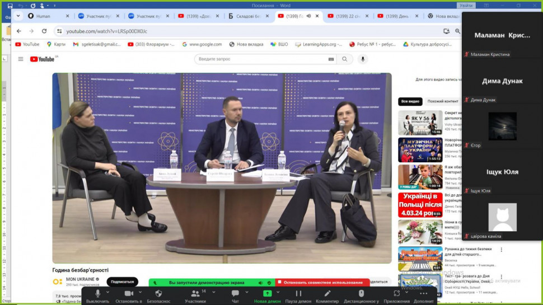Image resolution: width=543 pixels, height=305 pixels.
Task: Open the ЯК У 56 video thumbnail
Action: tap(420, 123)
